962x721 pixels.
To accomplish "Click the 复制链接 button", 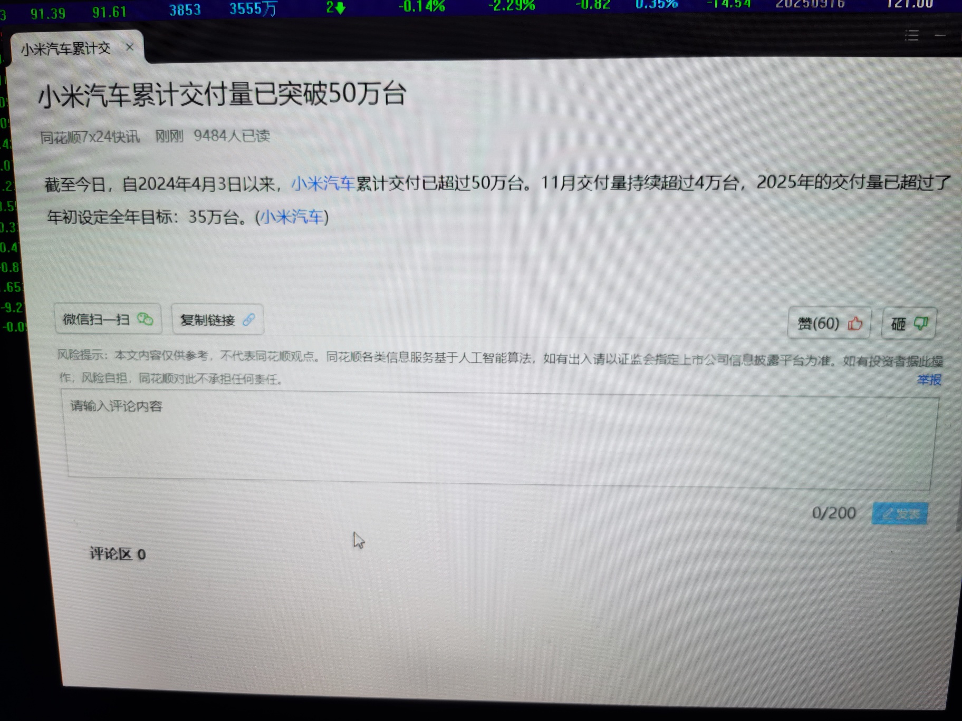I will coord(217,320).
